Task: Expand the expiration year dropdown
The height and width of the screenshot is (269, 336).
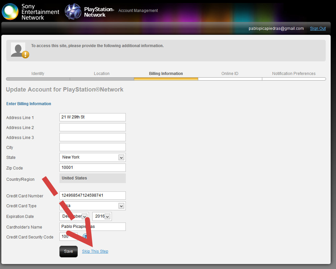Action: click(x=102, y=216)
